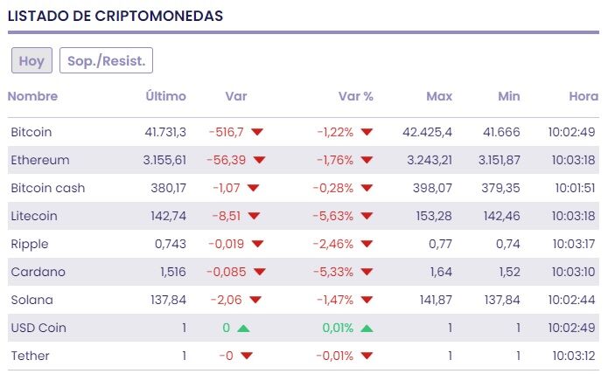Click the red down arrow next to Solana -1,47%
The width and height of the screenshot is (608, 374).
[367, 300]
